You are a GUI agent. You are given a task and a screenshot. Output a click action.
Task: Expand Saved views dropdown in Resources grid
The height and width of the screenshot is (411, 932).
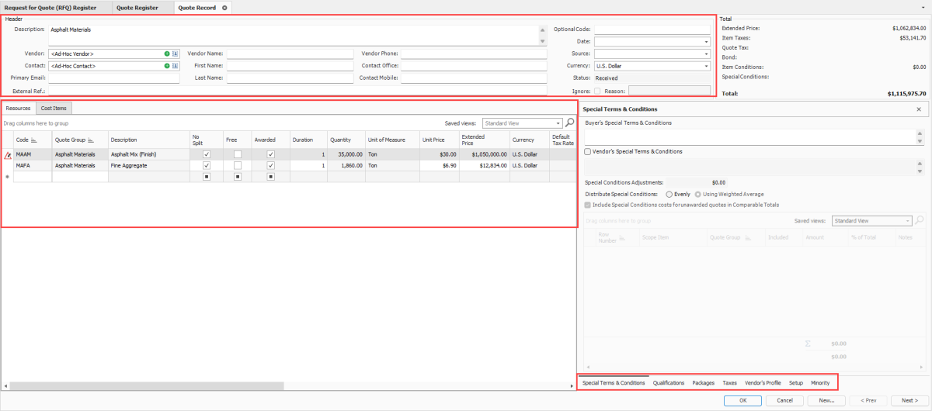click(x=558, y=123)
